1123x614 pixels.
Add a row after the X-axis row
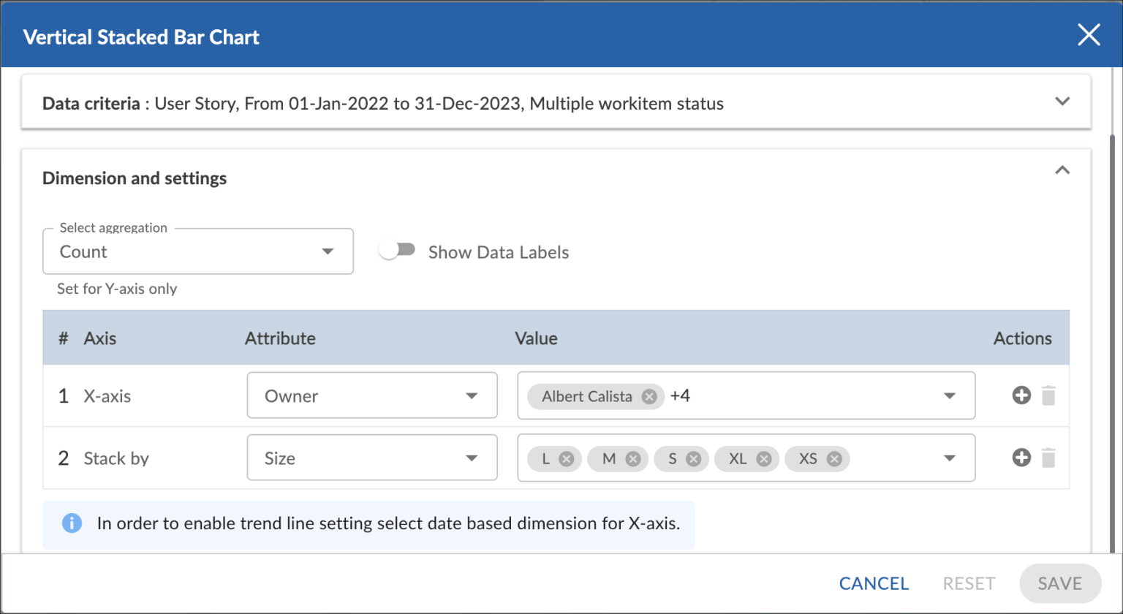click(1021, 395)
